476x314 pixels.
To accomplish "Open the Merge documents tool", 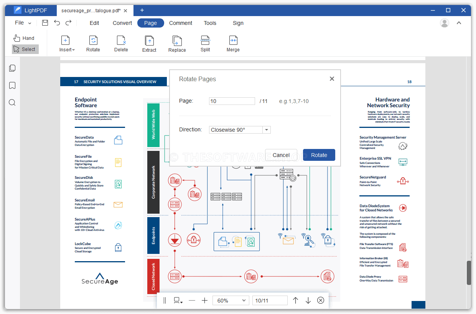I will pyautogui.click(x=233, y=44).
